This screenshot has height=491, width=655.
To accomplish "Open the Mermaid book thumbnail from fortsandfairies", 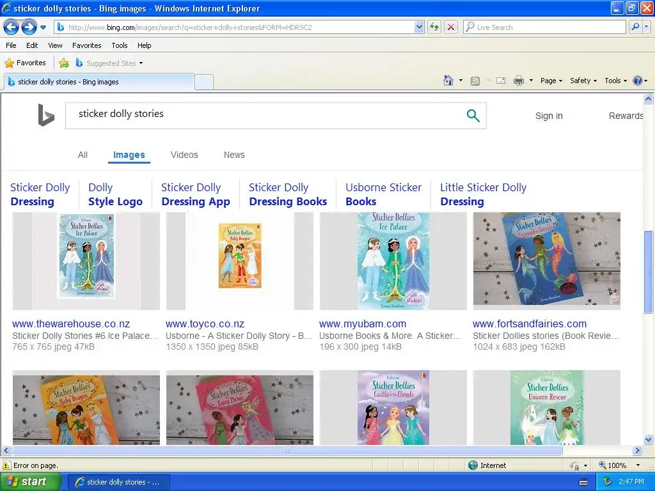I will (546, 261).
